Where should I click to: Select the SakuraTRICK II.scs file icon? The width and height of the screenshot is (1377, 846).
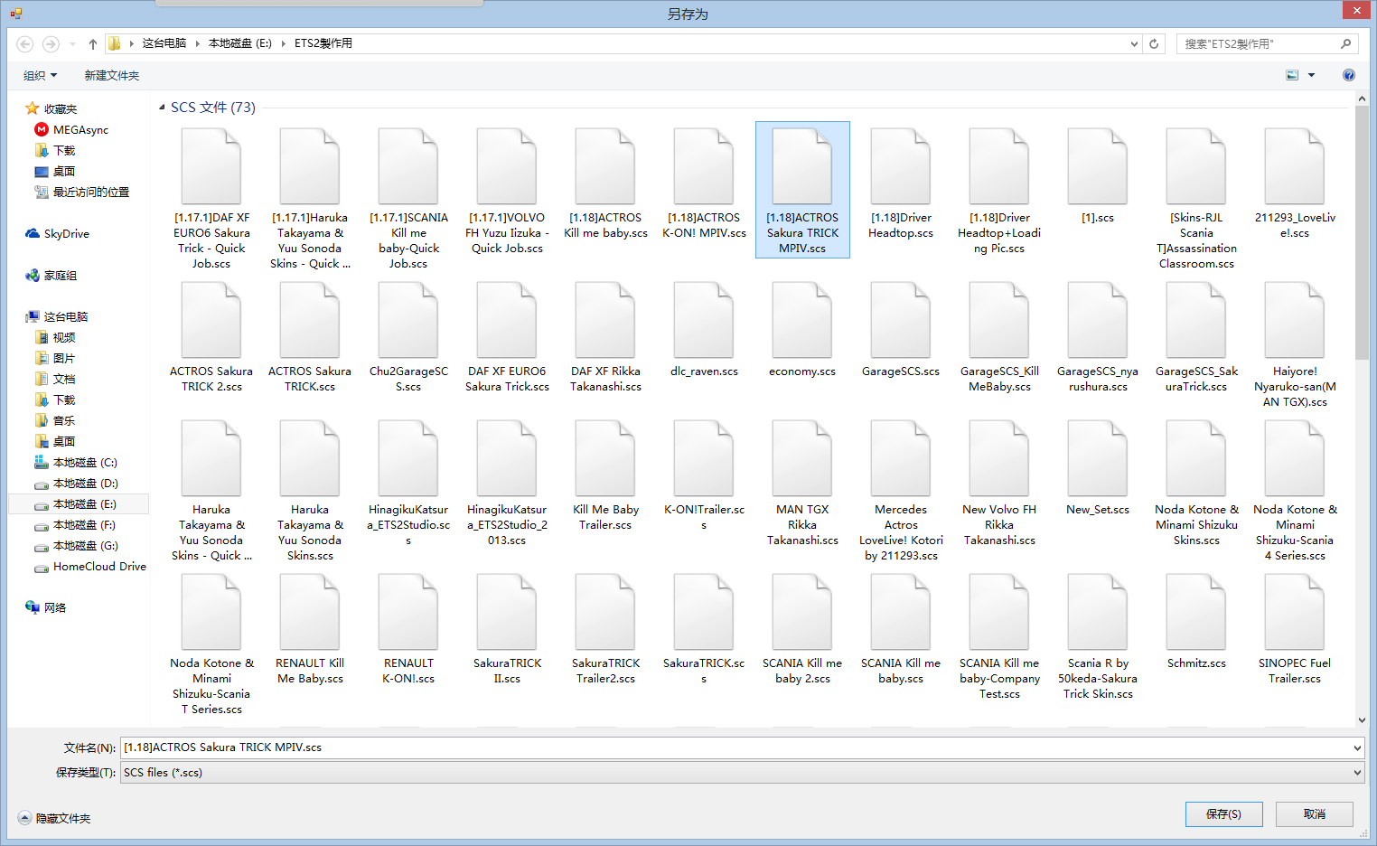pyautogui.click(x=507, y=613)
